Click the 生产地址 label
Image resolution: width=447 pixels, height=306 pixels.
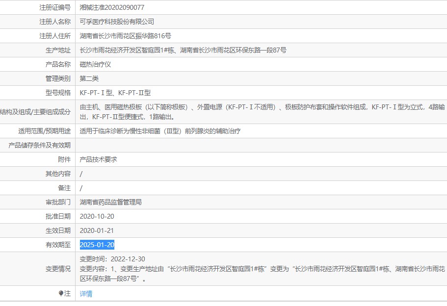pos(58,50)
